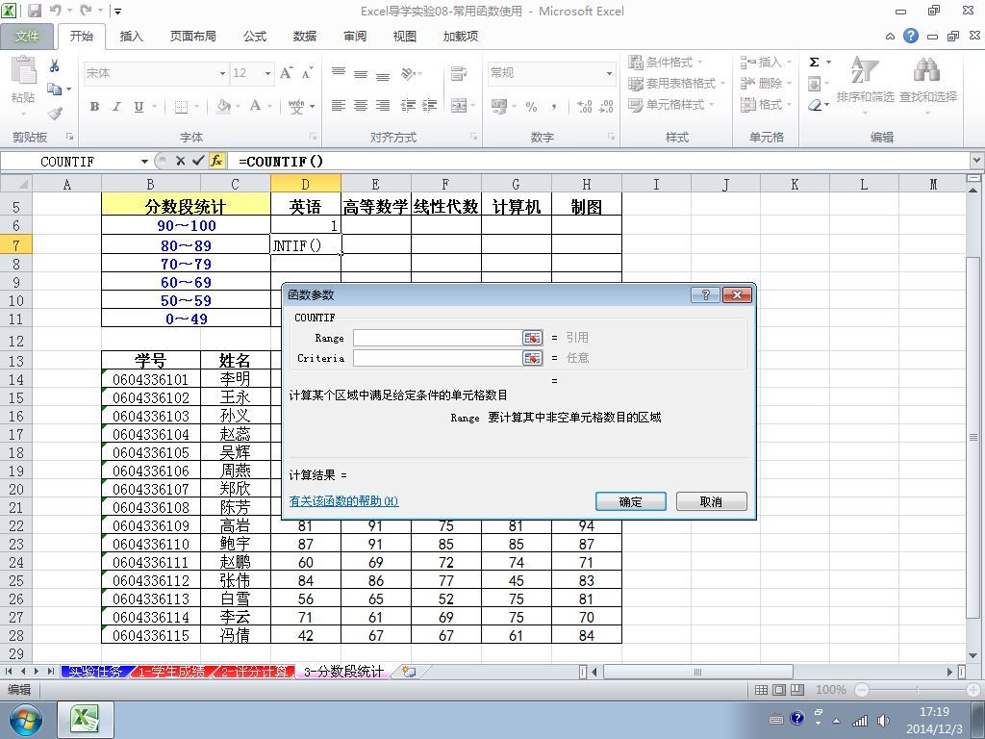
Task: Select the bottom vertical align icon
Action: pos(383,75)
